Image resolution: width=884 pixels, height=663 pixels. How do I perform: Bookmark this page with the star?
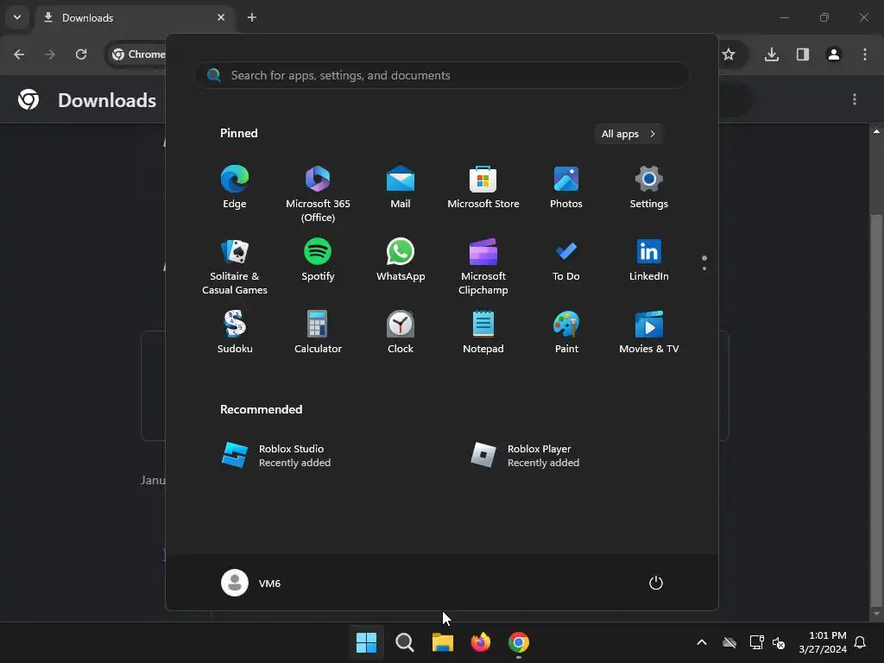click(729, 54)
